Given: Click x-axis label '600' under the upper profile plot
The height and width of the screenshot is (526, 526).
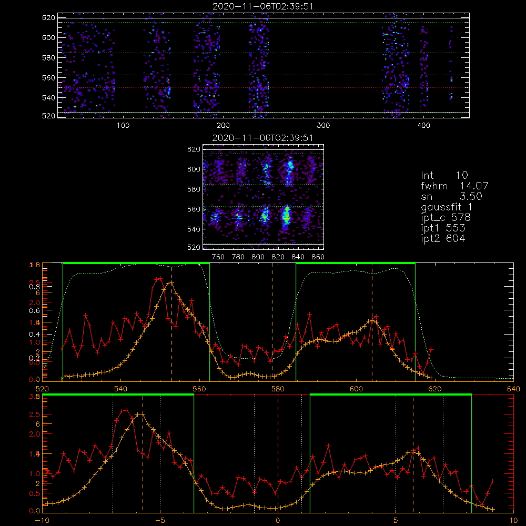Looking at the screenshot, I should point(356,389).
